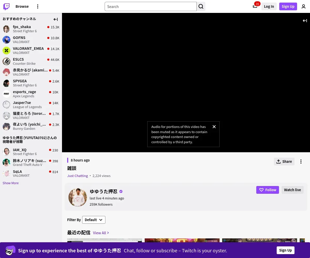The width and height of the screenshot is (310, 258).
Task: Click the IAM_XQ channel avatar
Action: 6,152
